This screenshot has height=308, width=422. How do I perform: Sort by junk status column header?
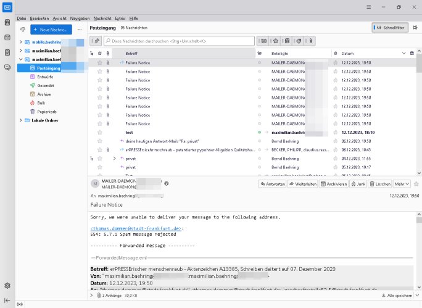coord(336,53)
